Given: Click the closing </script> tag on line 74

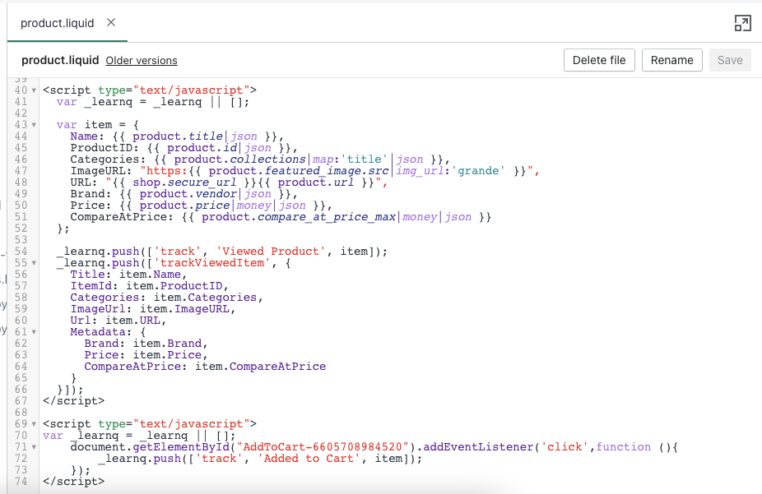Looking at the screenshot, I should click(73, 482).
